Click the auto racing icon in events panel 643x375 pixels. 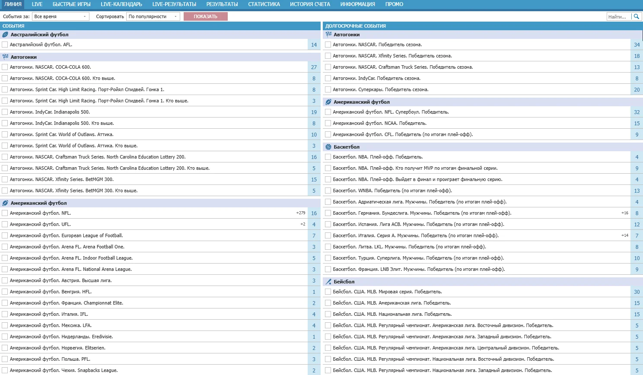5,57
